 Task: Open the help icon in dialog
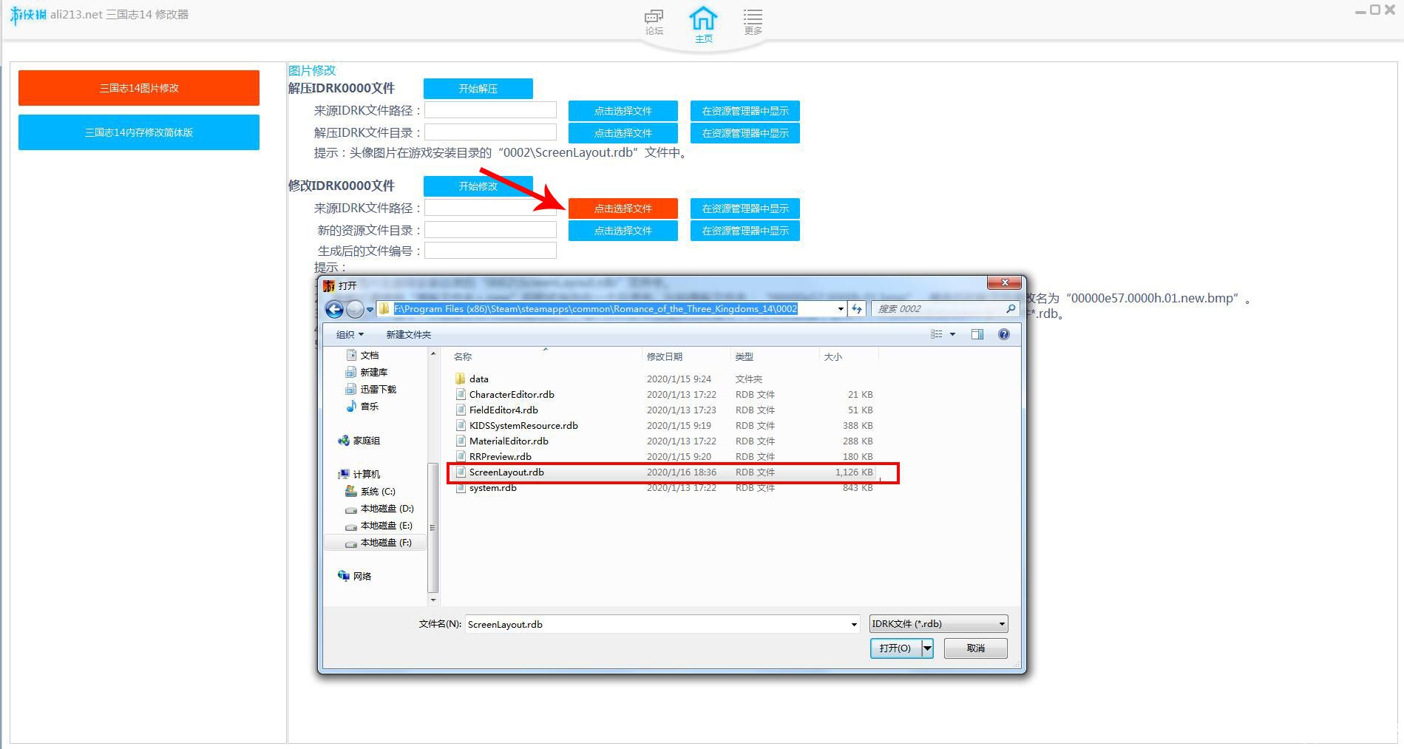1003,334
